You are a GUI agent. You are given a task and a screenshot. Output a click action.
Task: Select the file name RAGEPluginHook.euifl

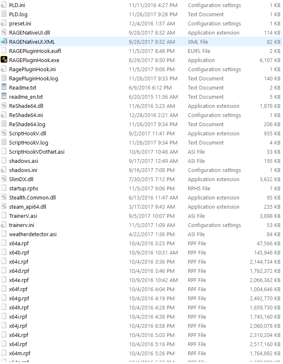coord(35,51)
